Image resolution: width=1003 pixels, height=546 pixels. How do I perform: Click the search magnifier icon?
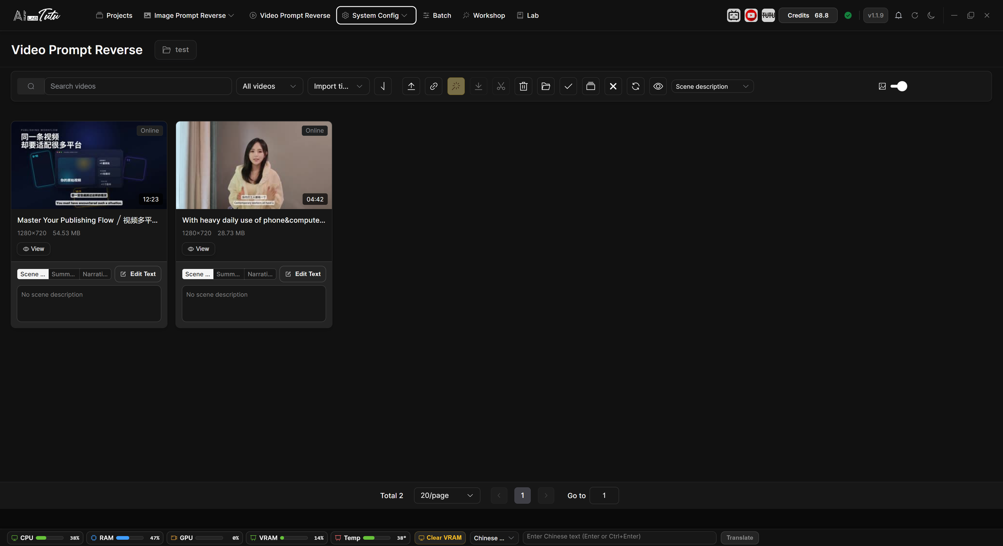click(x=31, y=86)
